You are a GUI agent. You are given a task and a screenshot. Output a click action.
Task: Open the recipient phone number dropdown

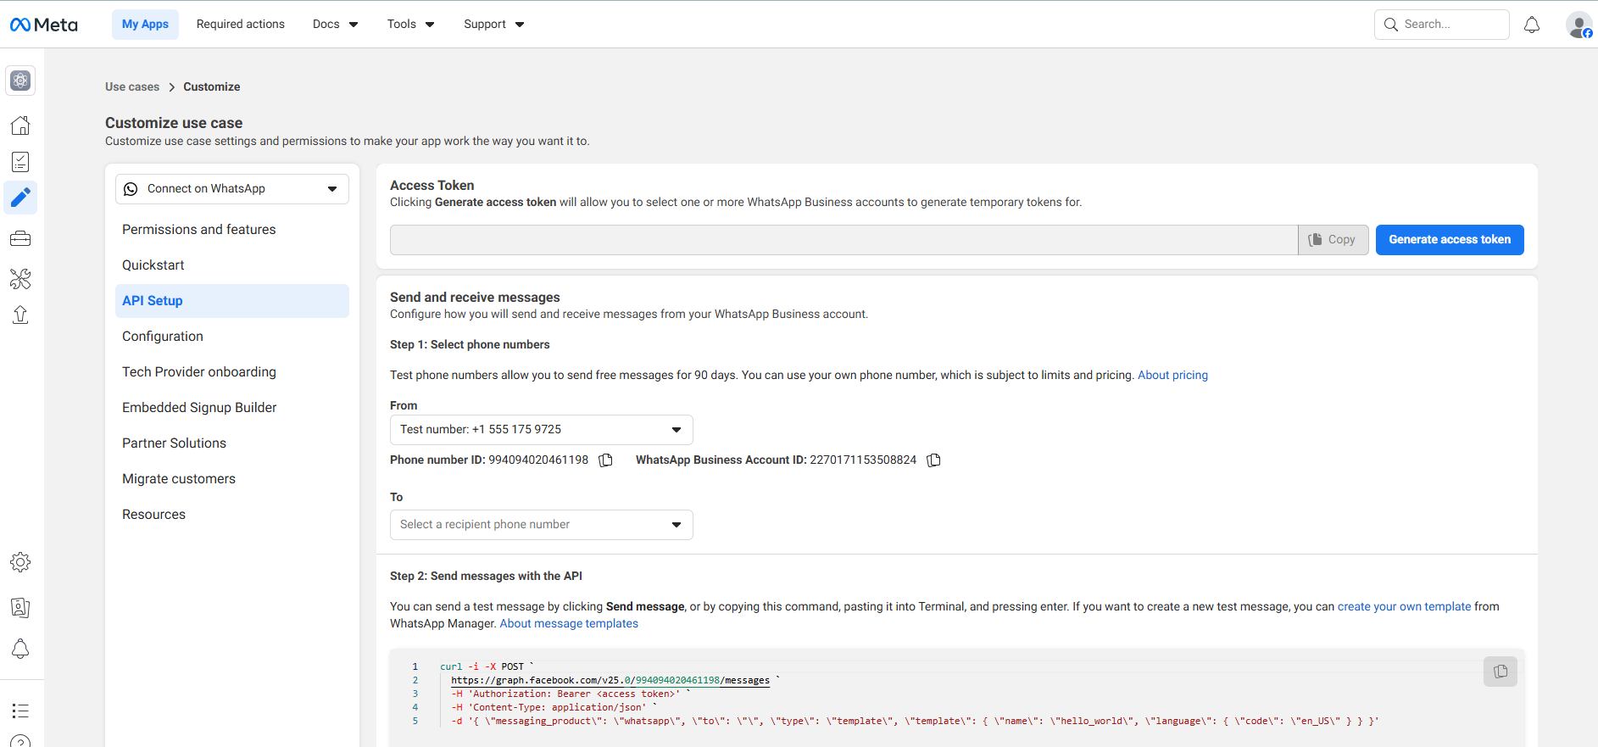(x=542, y=525)
